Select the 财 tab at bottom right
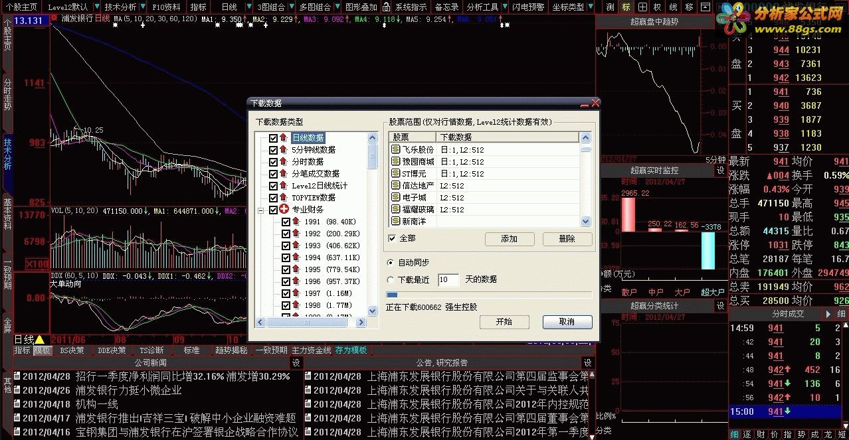849x440 pixels. coord(761,434)
